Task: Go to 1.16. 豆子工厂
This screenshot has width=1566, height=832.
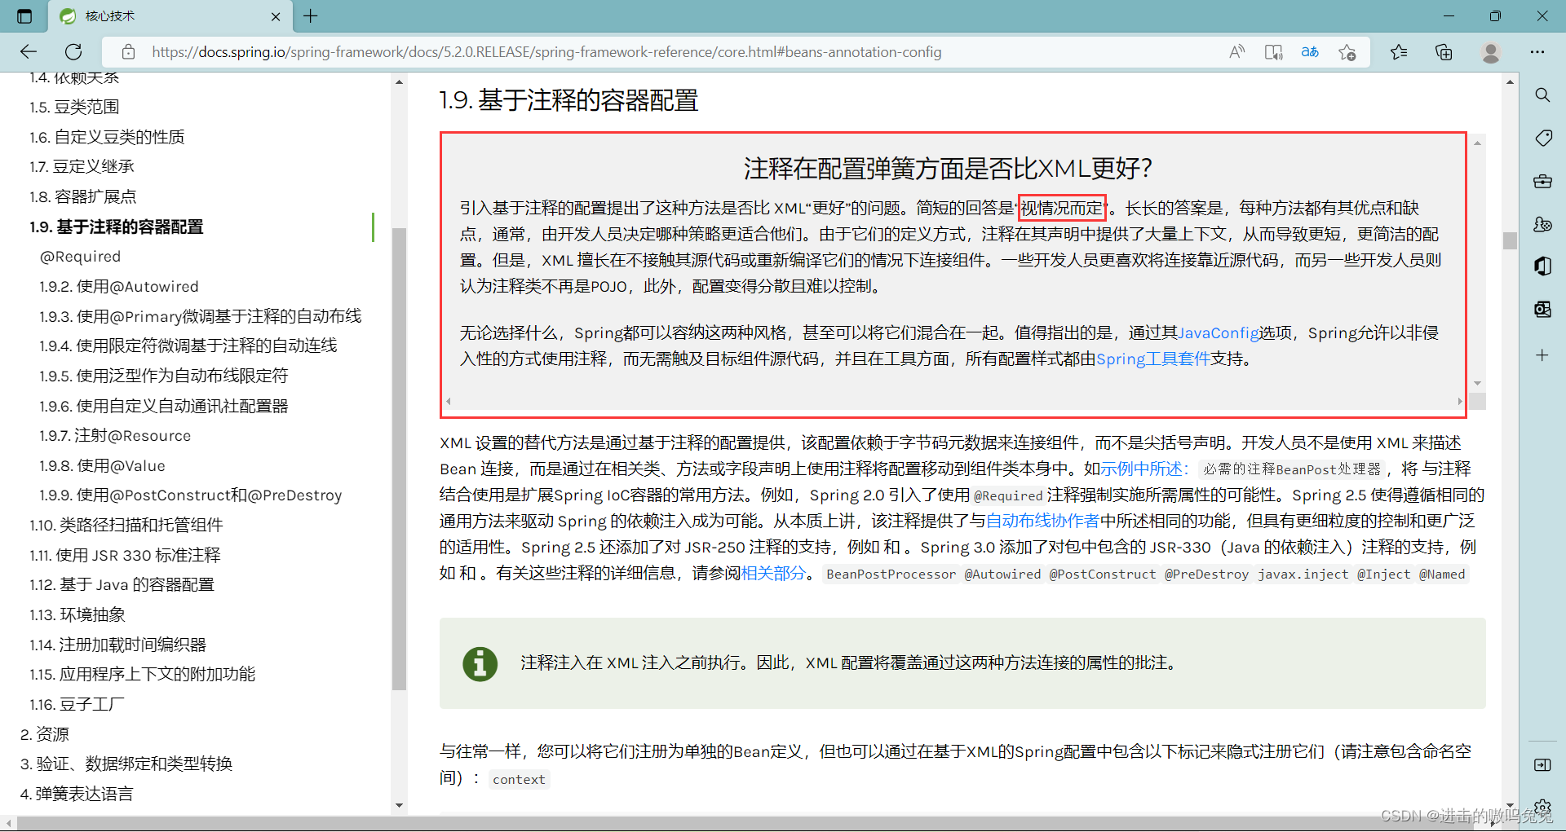Action: coord(77,704)
